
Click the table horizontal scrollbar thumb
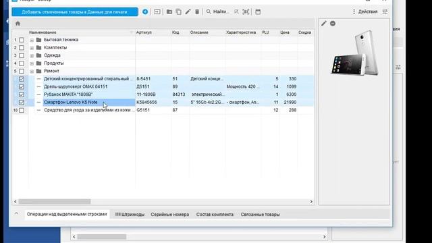pyautogui.click(x=55, y=202)
